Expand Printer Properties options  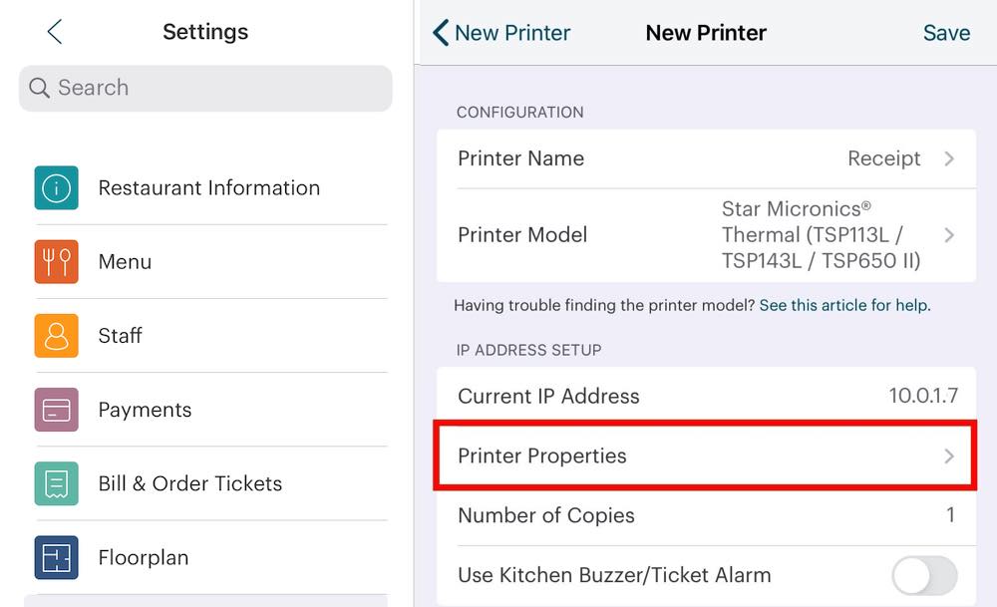948,455
